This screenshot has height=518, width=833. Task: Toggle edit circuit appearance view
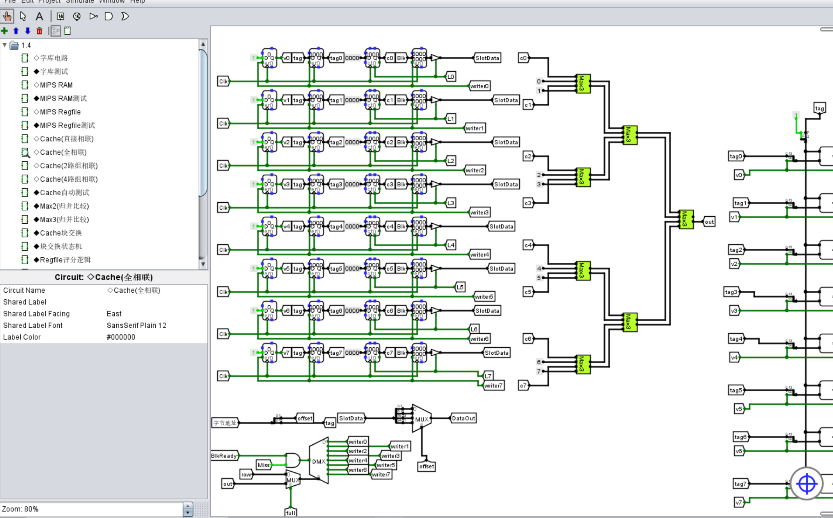pos(67,31)
